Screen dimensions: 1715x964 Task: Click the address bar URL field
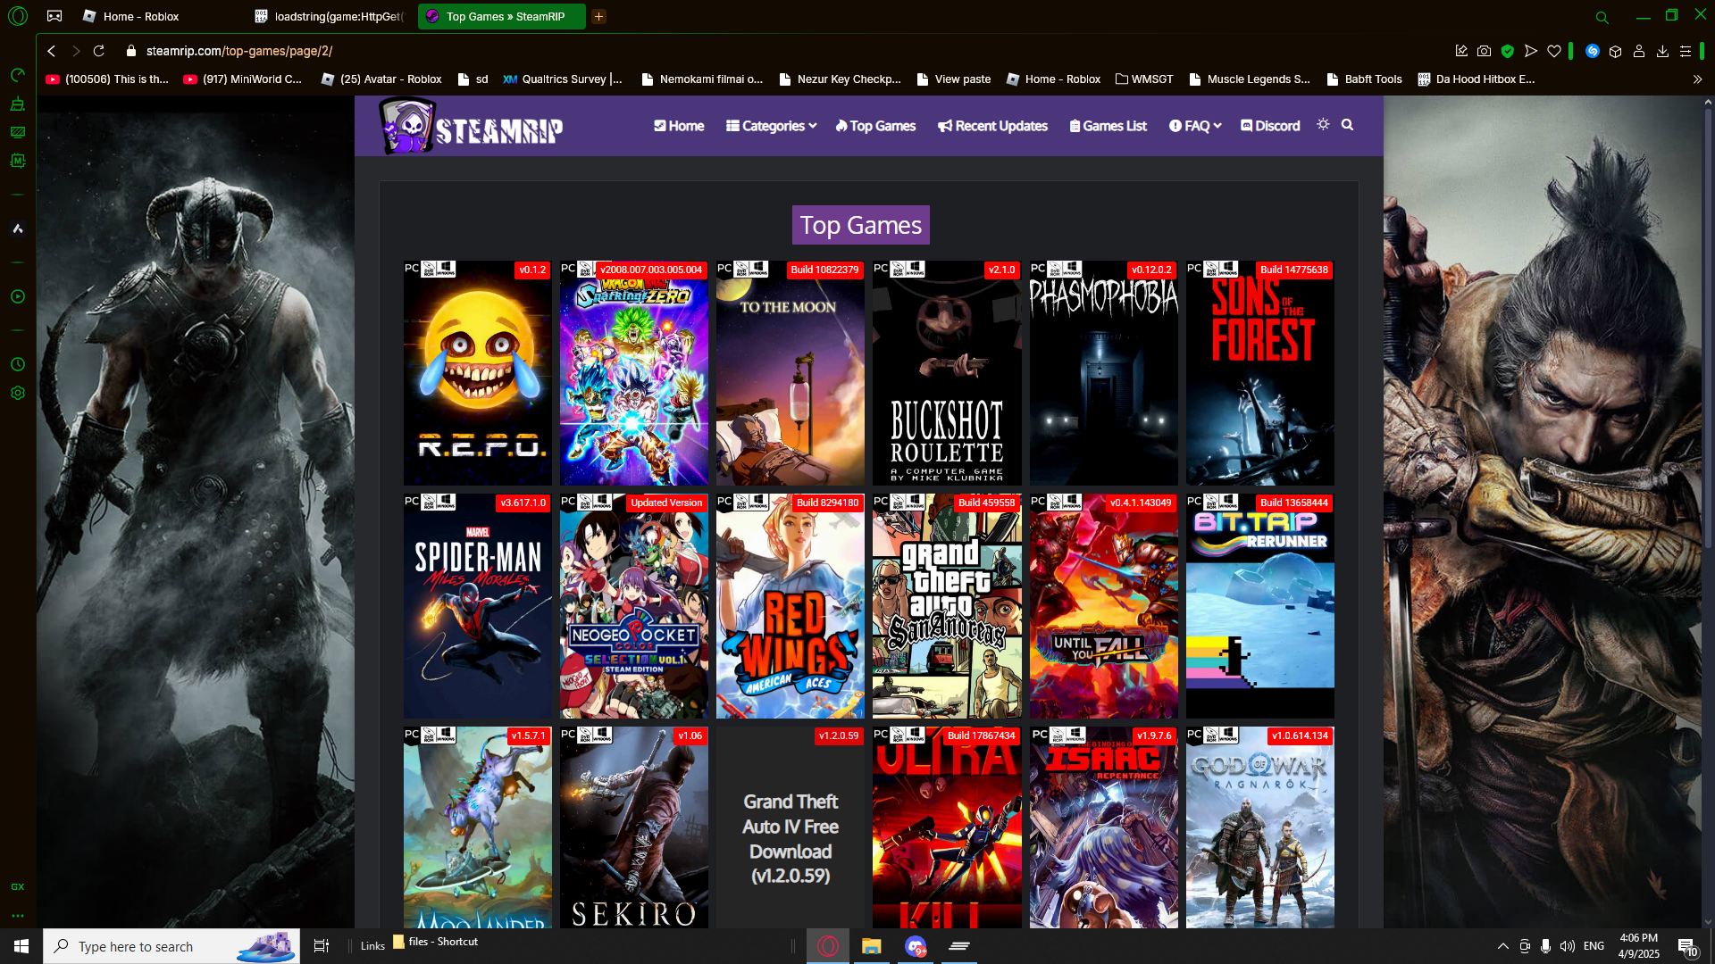click(786, 51)
